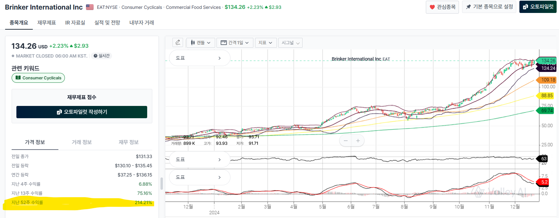Image resolution: width=559 pixels, height=218 pixels.
Task: Open the 내부자 거래 tab
Action: 141,22
